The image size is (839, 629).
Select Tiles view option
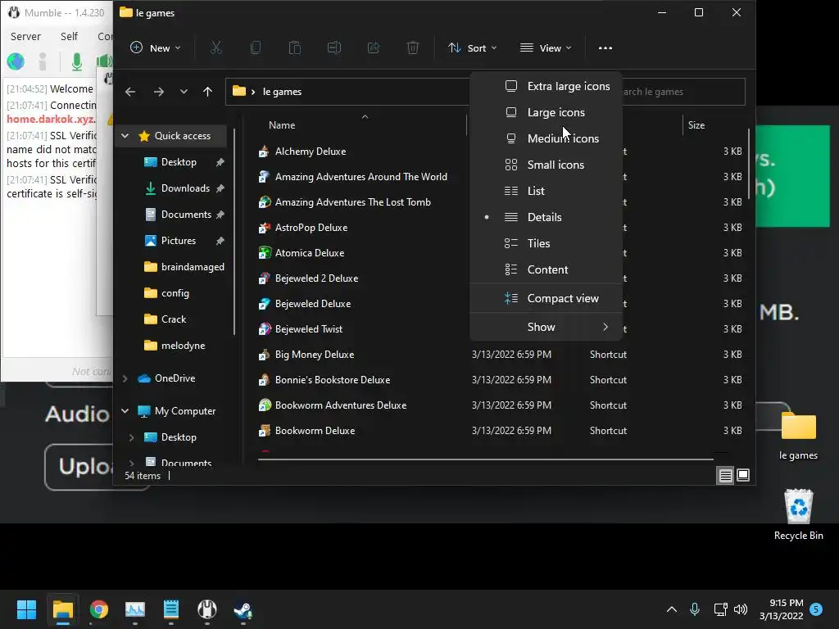546,243
